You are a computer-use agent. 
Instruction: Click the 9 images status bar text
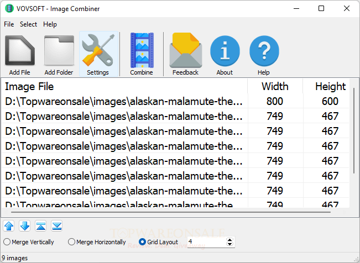coord(15,258)
